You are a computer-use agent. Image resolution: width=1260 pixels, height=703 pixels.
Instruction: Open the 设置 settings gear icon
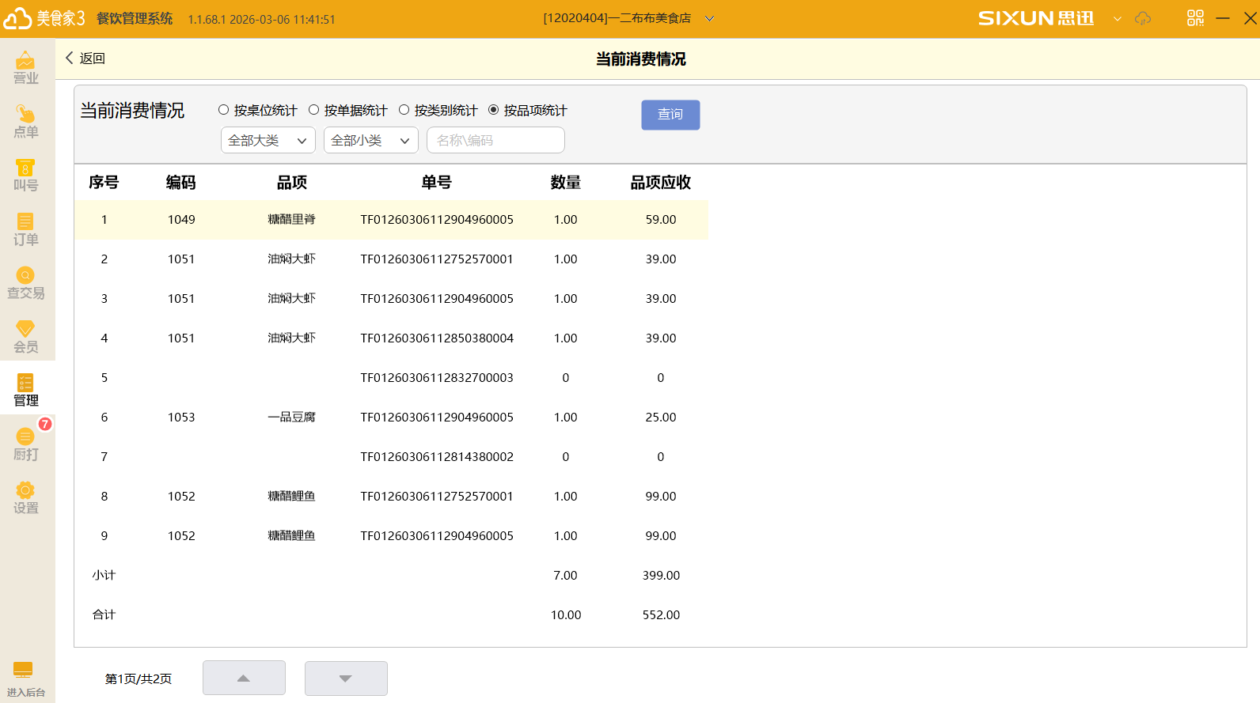point(25,497)
